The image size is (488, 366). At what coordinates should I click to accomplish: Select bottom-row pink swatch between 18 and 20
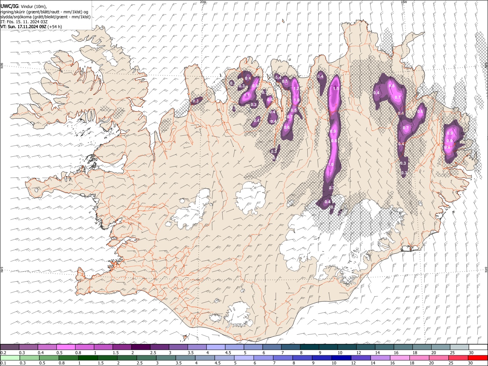pyautogui.click(x=419, y=358)
